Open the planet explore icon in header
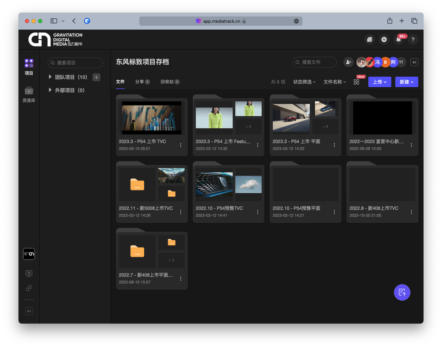This screenshot has width=442, height=348. 369,40
